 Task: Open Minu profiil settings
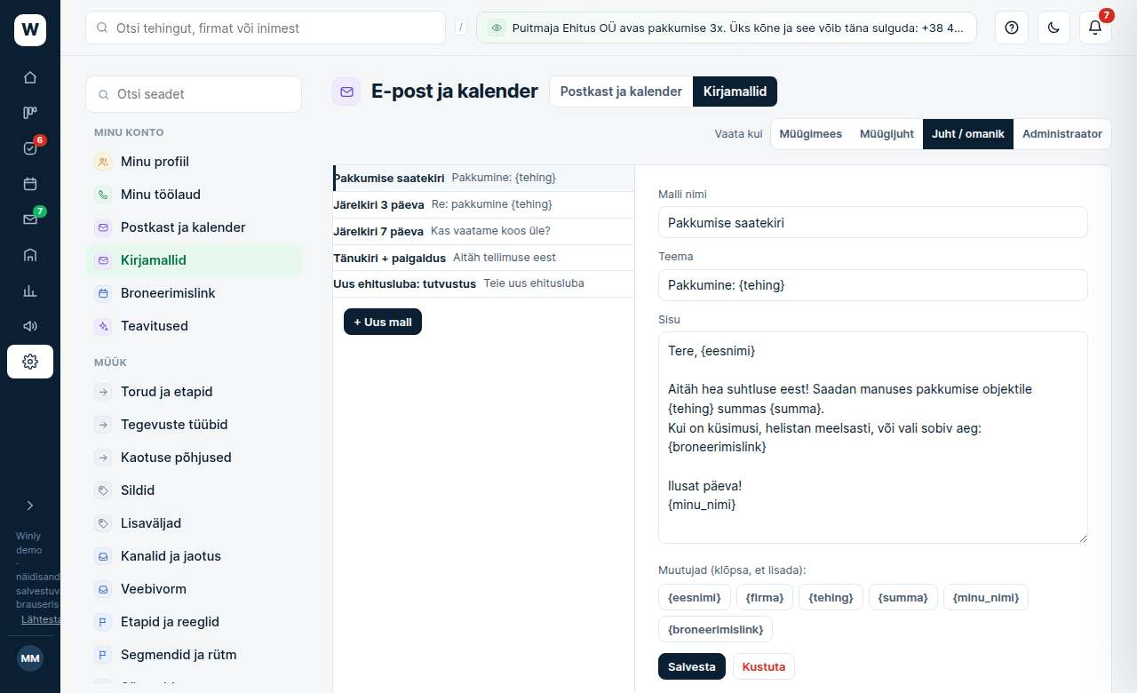click(x=194, y=162)
